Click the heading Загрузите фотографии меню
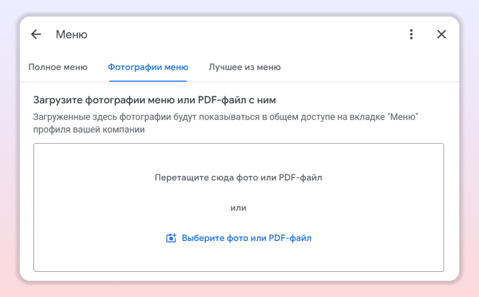 [155, 100]
